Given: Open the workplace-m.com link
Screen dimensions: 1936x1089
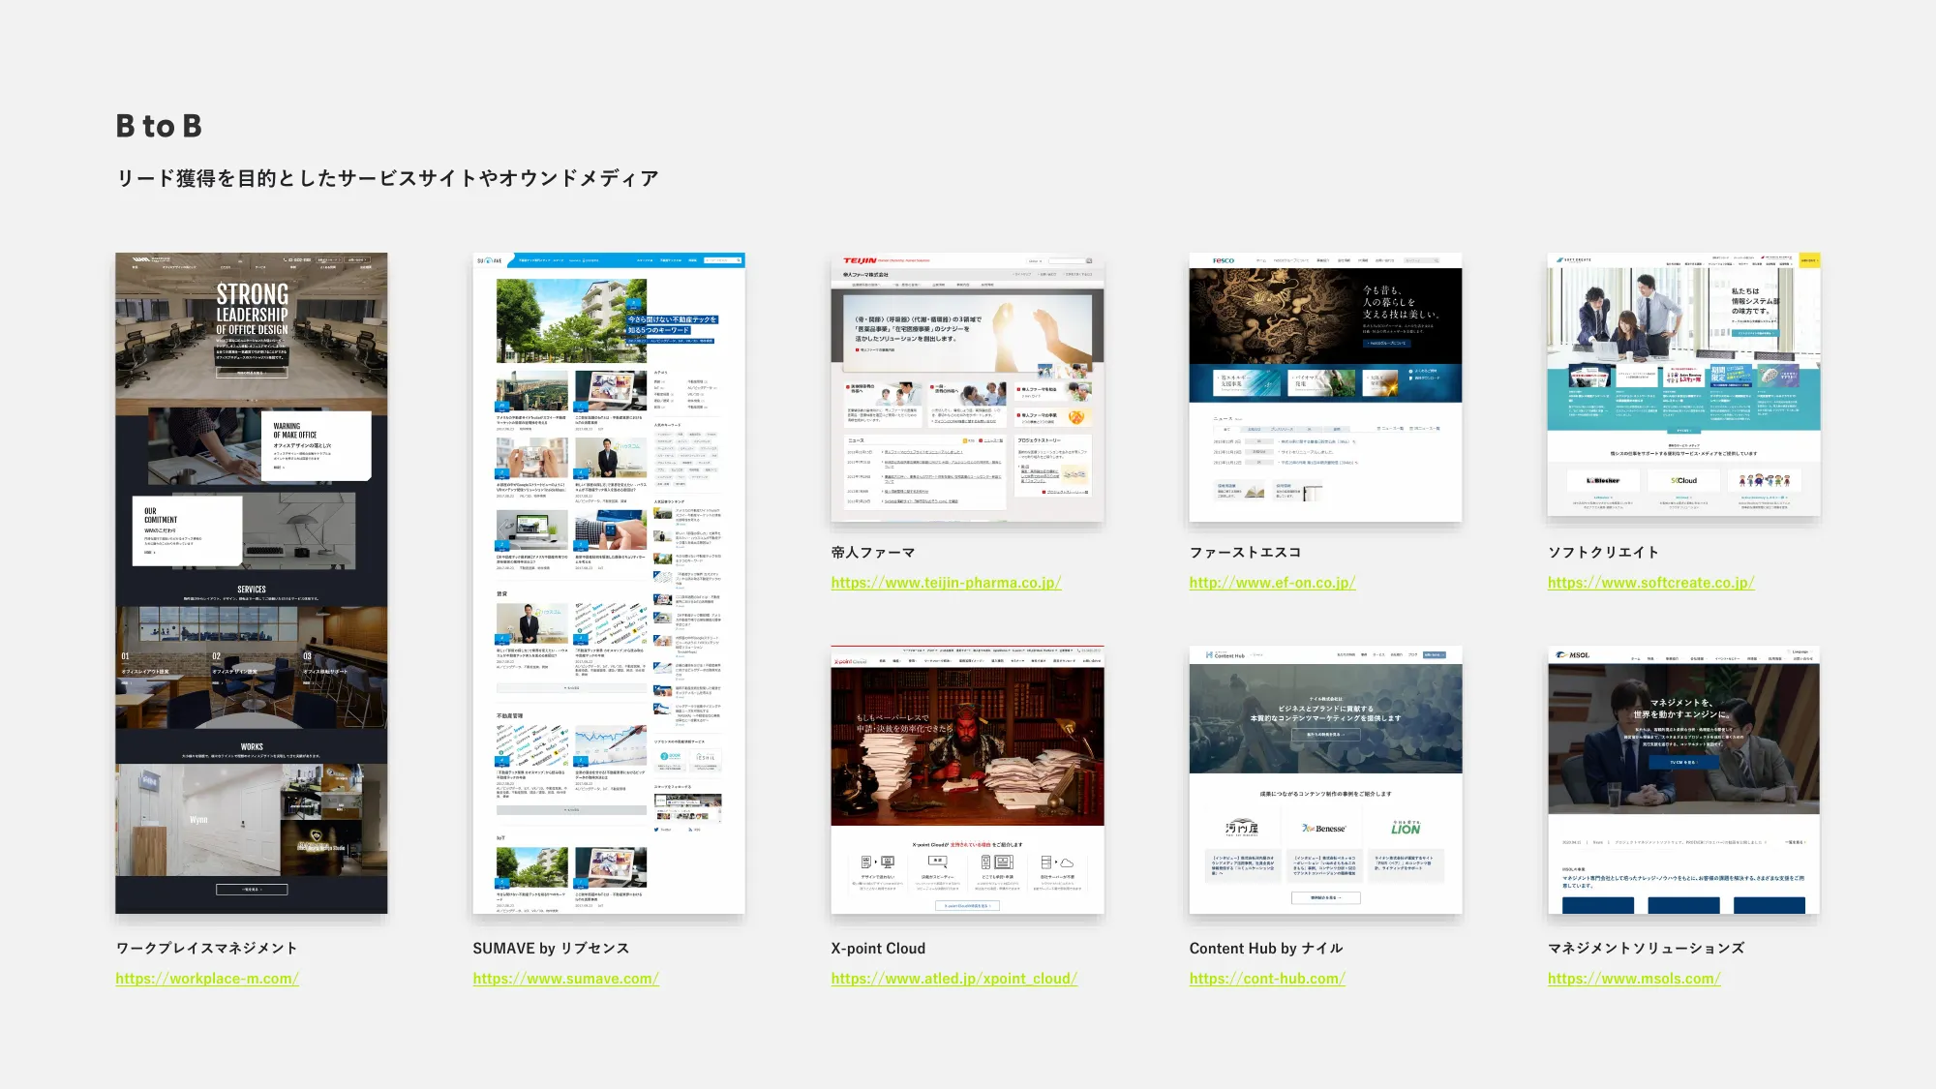Looking at the screenshot, I should click(207, 979).
